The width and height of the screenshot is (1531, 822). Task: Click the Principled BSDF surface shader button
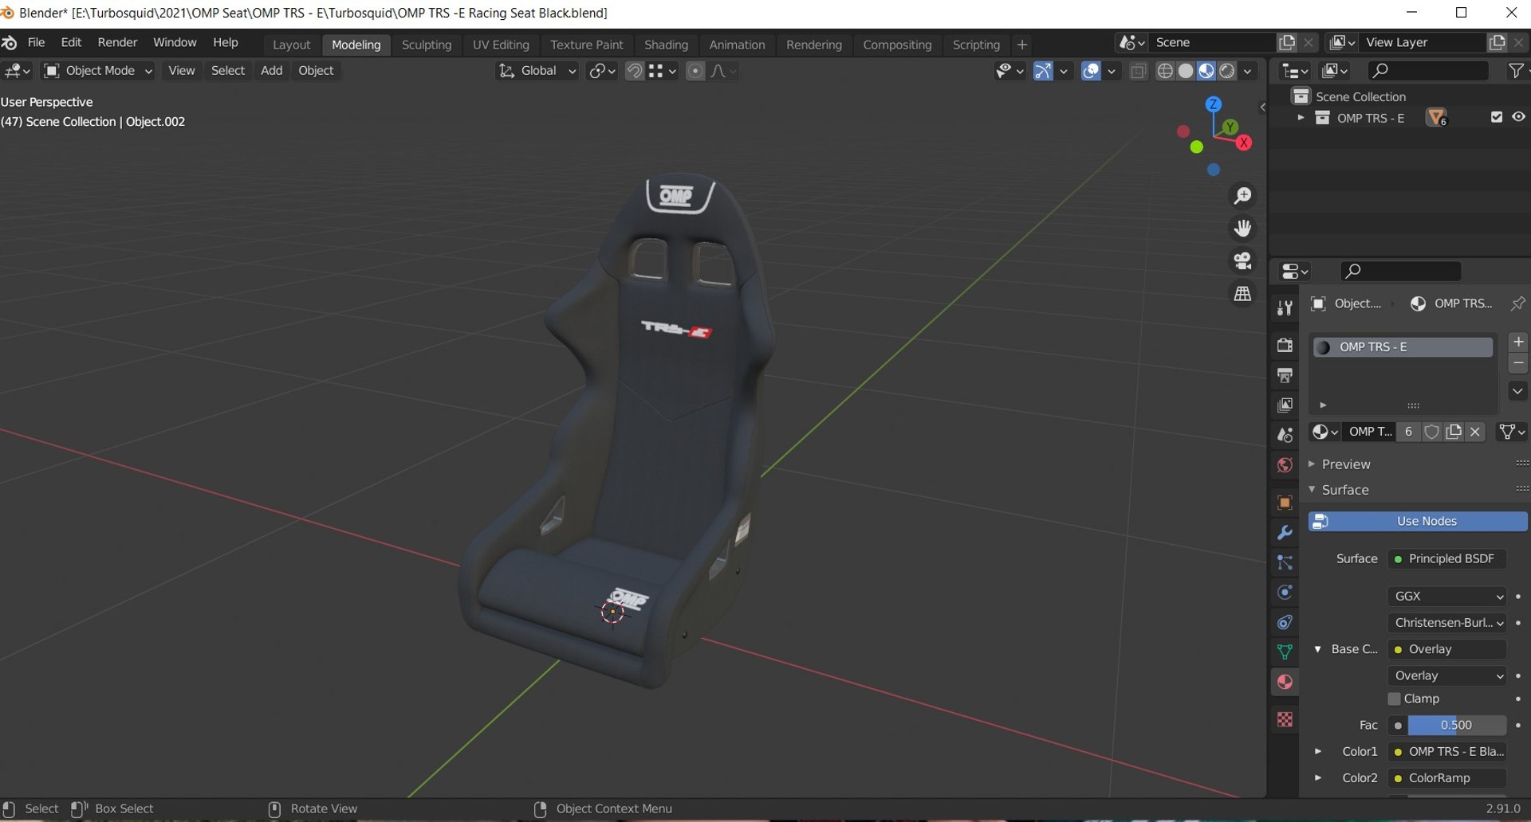[x=1447, y=558]
